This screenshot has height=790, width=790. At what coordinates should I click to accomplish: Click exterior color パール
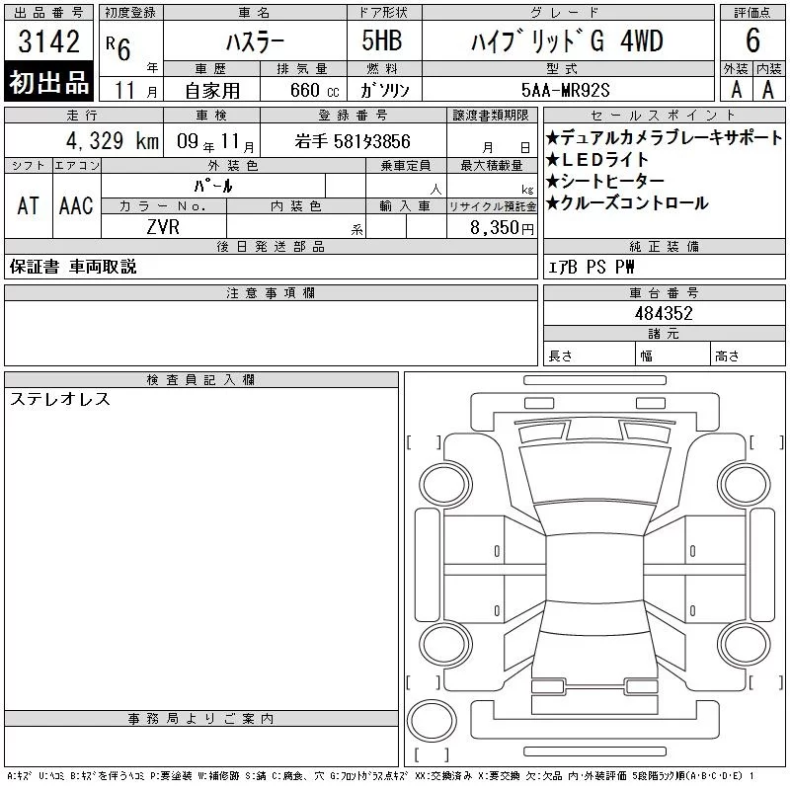(x=213, y=186)
